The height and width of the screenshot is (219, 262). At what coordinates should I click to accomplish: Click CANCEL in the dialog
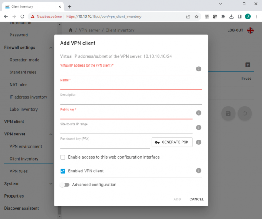point(196,199)
